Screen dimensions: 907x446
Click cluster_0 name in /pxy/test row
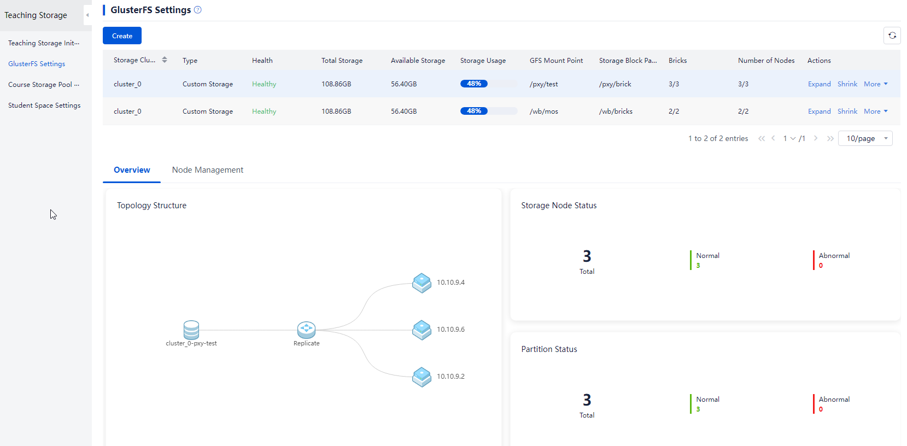127,84
